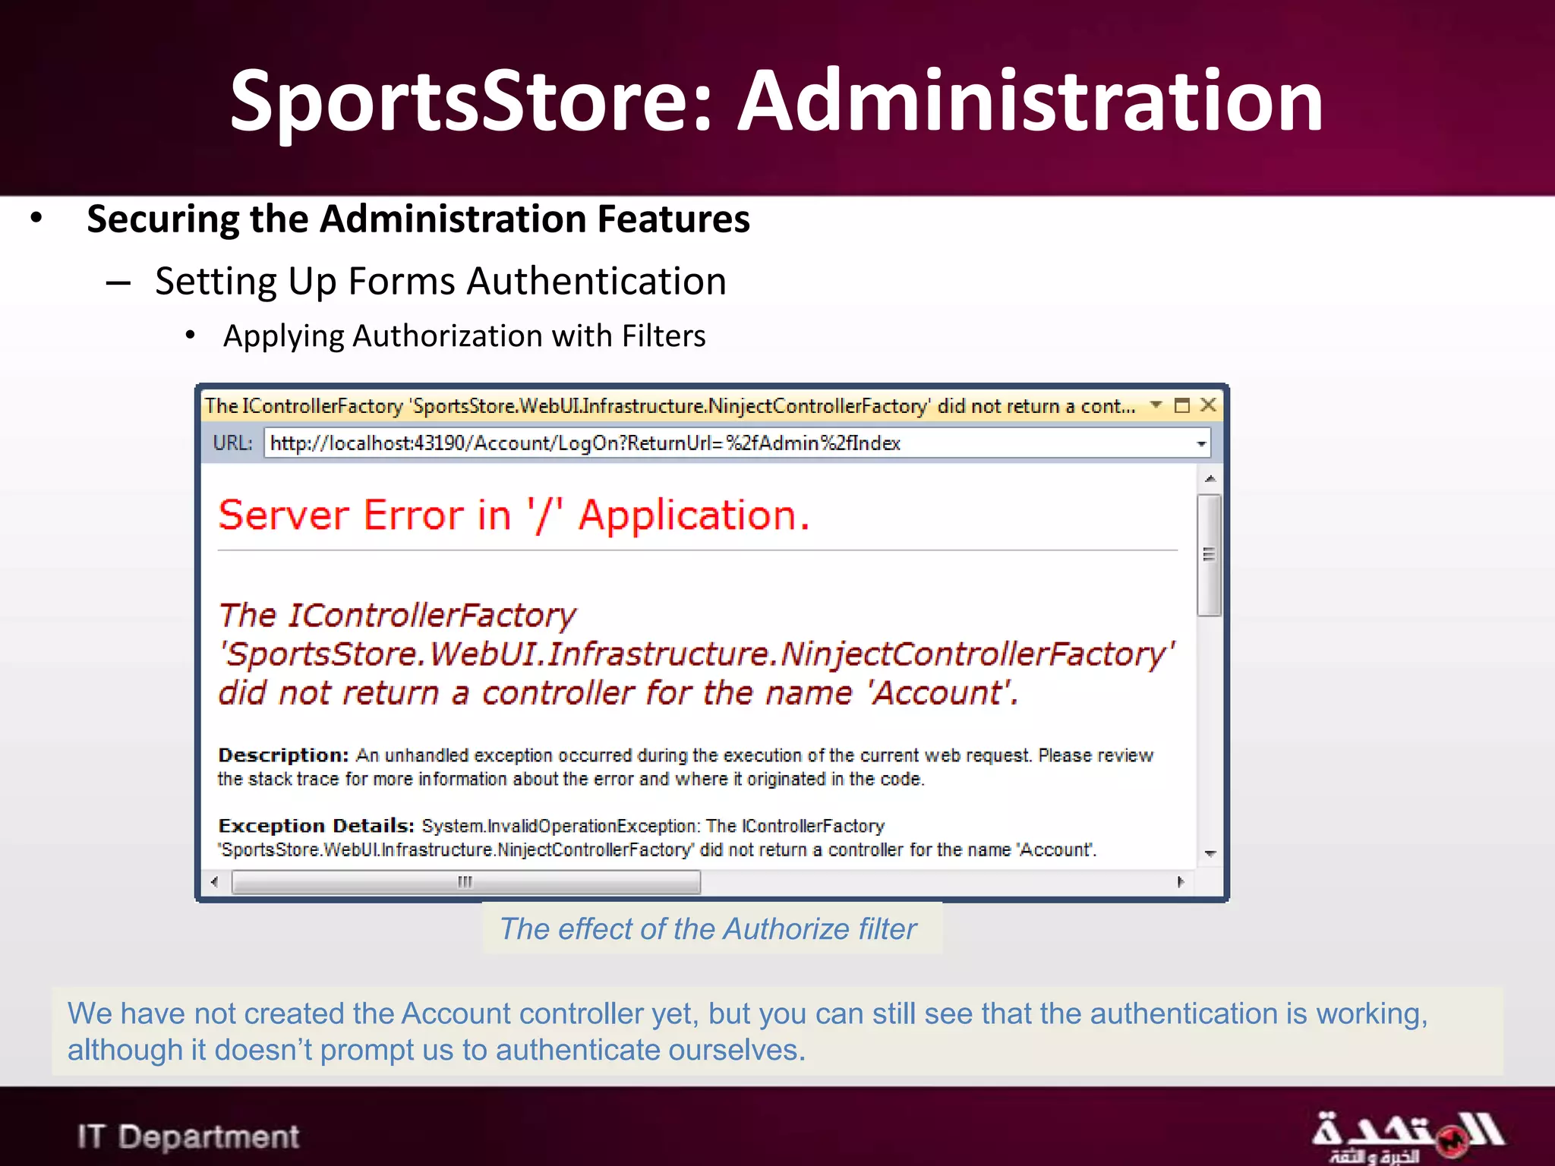Click the vertical scrollbar down arrow

(x=1210, y=854)
